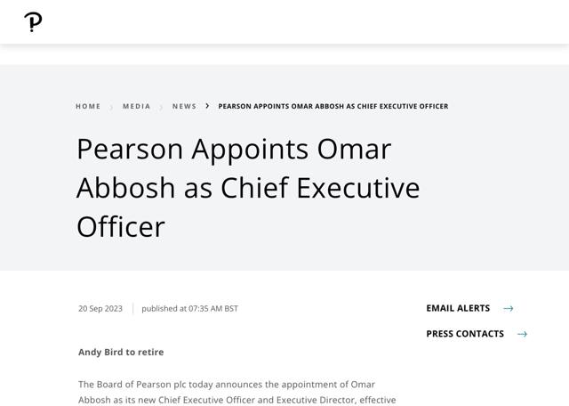
Task: Open the MEDIA breadcrumb link
Action: (136, 107)
